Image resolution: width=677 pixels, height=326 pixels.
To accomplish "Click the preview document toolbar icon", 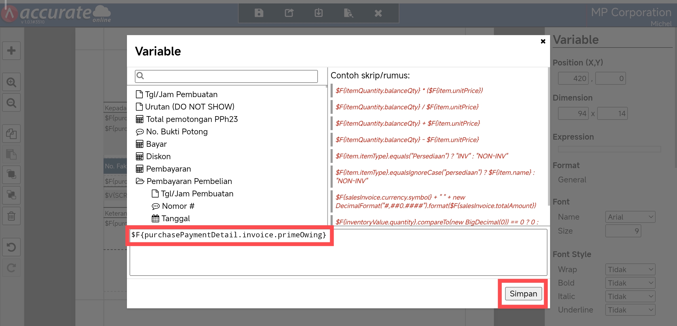I will click(x=348, y=13).
